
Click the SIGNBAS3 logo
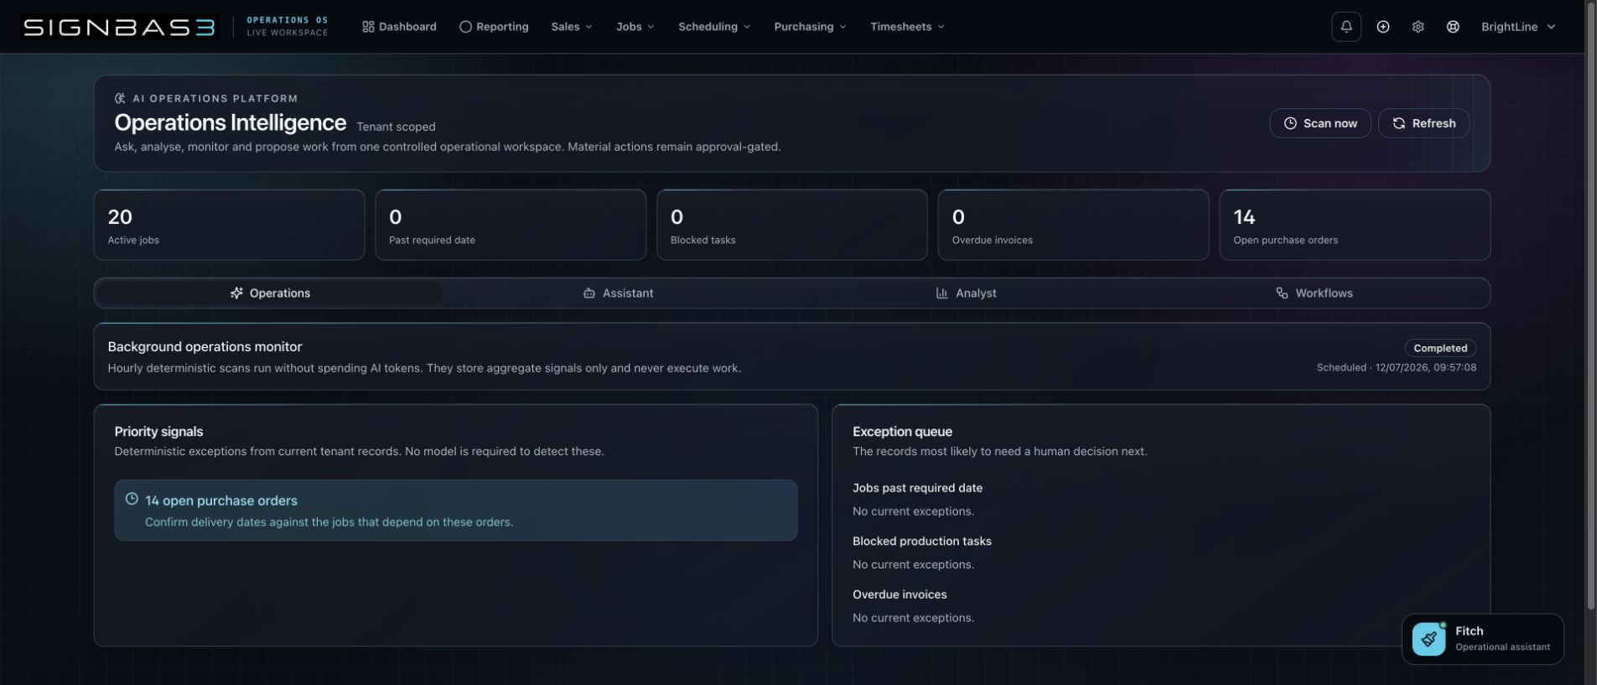pyautogui.click(x=120, y=27)
